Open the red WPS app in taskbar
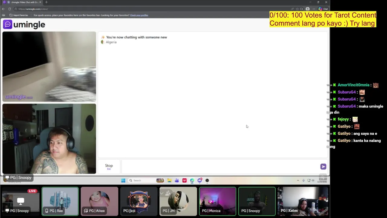Viewport: 387px width, 218px height. point(184,180)
